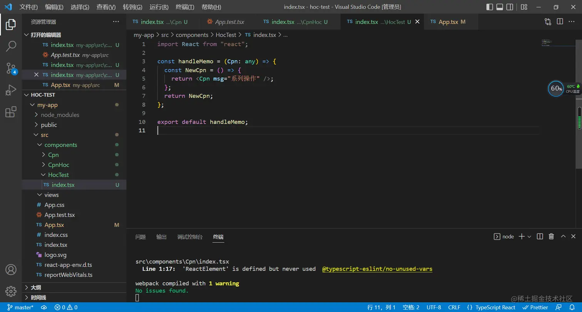The image size is (582, 312).
Task: Click Synchronize Changes cloud icon in status bar
Action: (44, 307)
